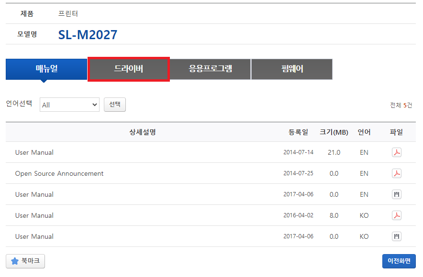Image resolution: width=423 pixels, height=277 pixels.
Task: Click User Manual text dated 2014-07-14
Action: (34, 153)
